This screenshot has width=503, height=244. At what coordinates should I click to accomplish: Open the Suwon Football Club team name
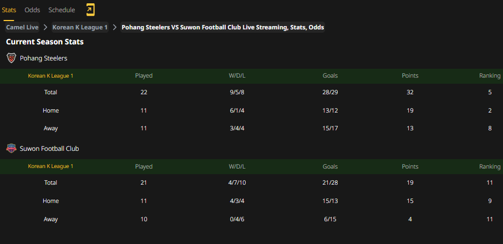coord(49,149)
